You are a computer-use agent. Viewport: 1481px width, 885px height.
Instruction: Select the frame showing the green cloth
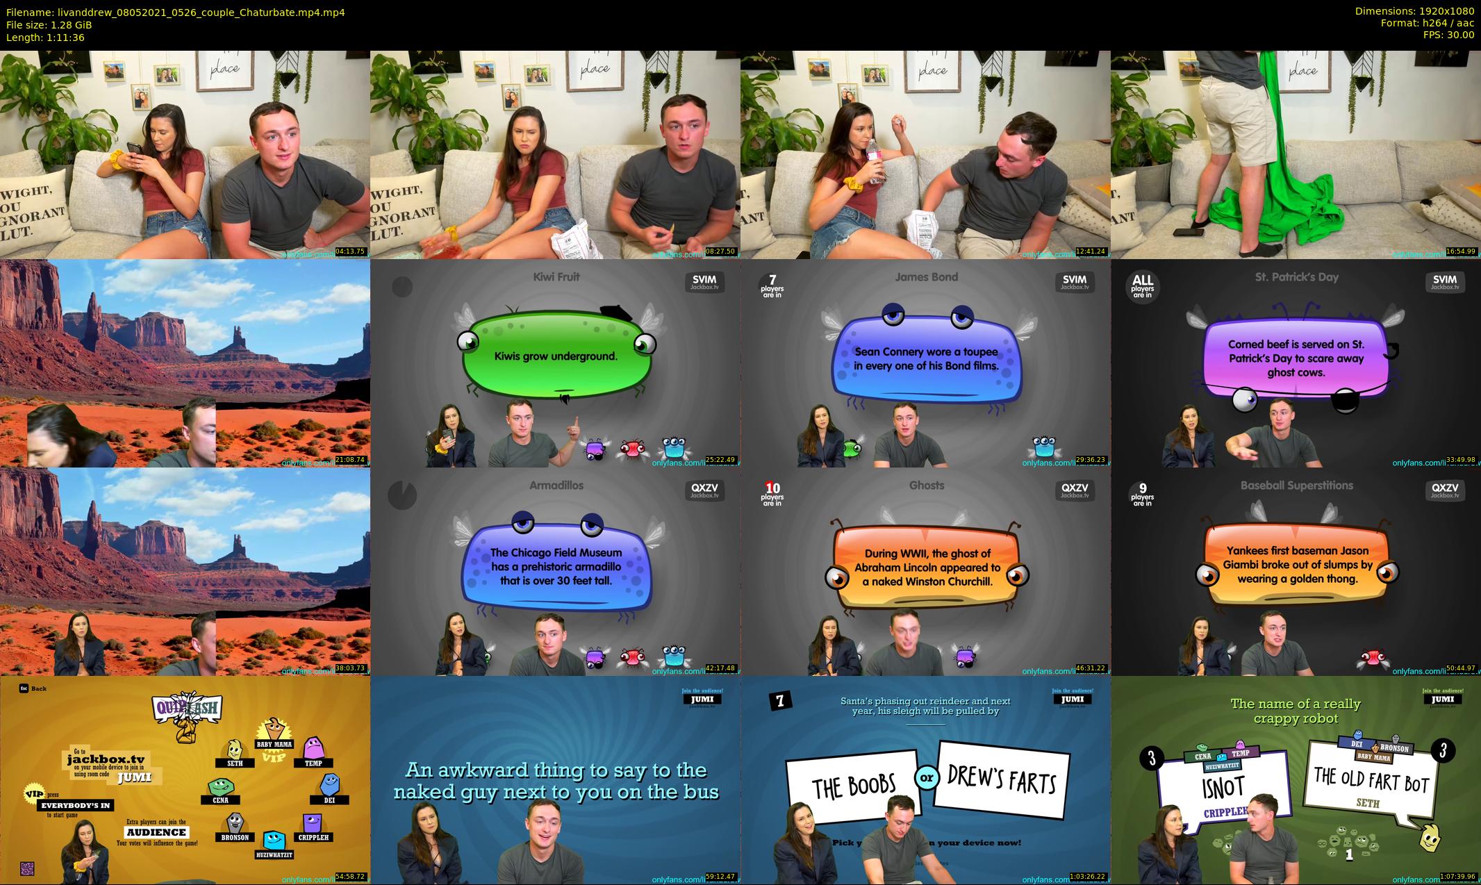click(1296, 154)
